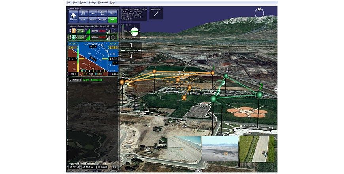Click the Home UAV mode icon

[x=73, y=16]
